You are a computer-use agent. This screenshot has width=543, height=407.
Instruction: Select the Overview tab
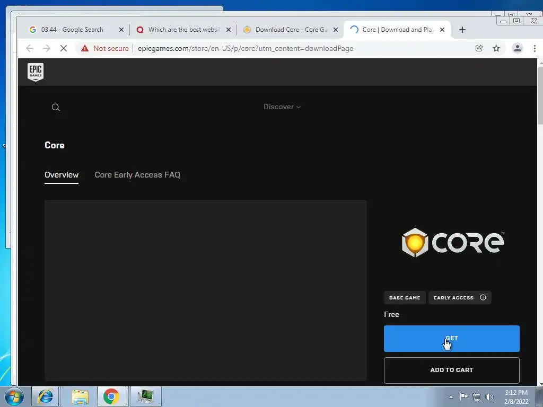click(x=62, y=175)
